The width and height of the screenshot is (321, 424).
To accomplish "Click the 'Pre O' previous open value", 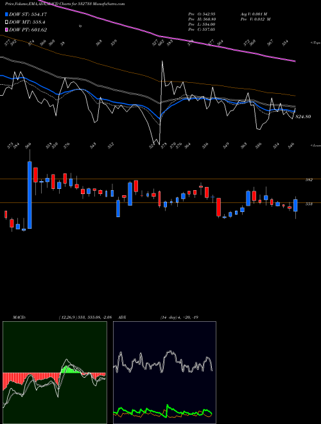I will click(202, 13).
